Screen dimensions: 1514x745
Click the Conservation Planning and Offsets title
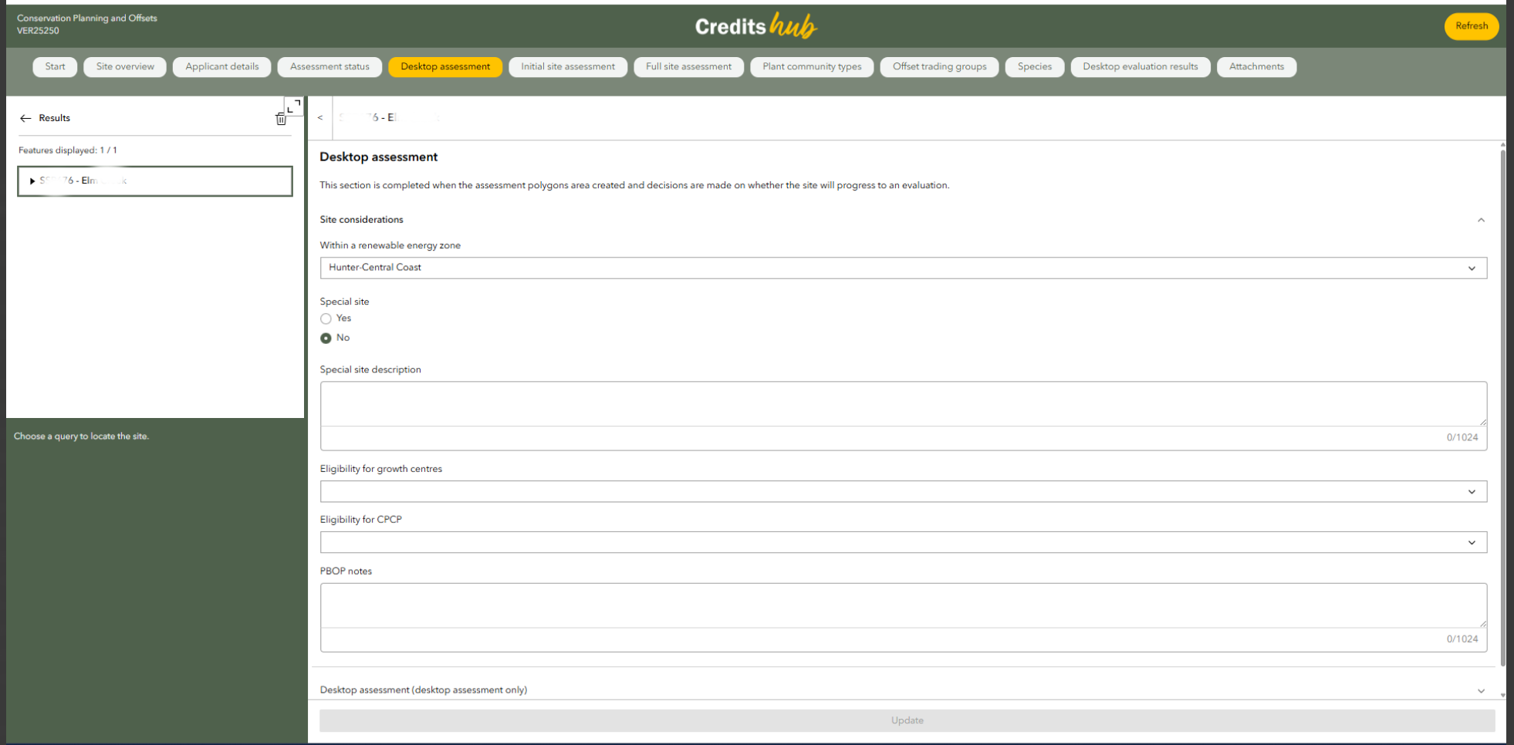(87, 18)
